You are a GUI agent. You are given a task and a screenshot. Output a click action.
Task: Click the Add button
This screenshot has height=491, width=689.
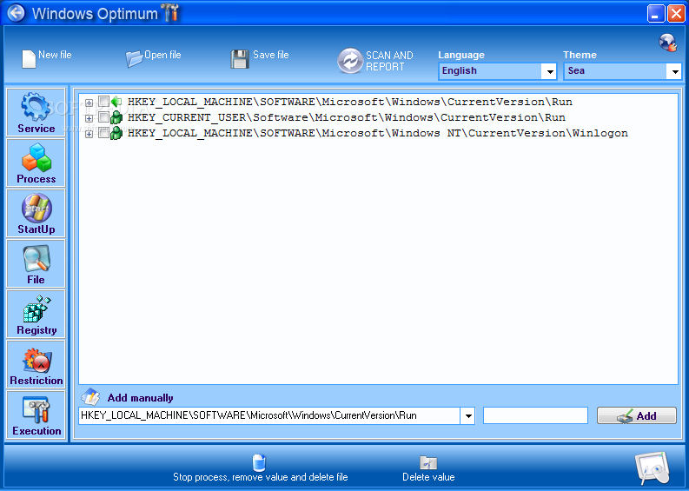[637, 416]
